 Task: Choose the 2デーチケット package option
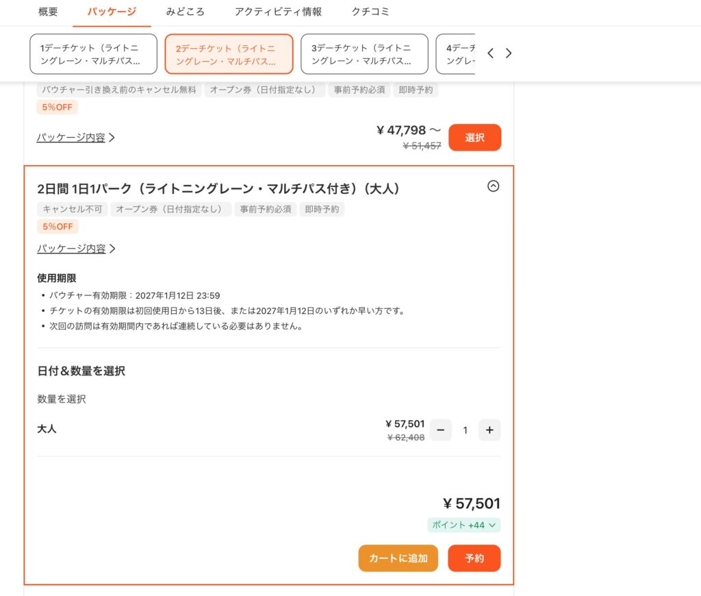coord(229,54)
